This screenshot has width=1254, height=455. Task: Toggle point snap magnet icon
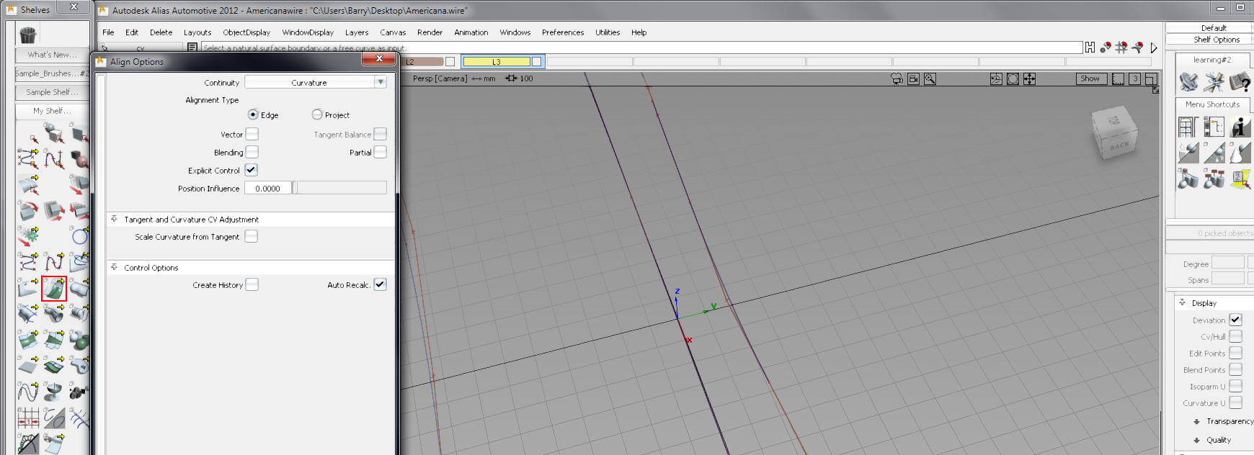tap(1106, 48)
